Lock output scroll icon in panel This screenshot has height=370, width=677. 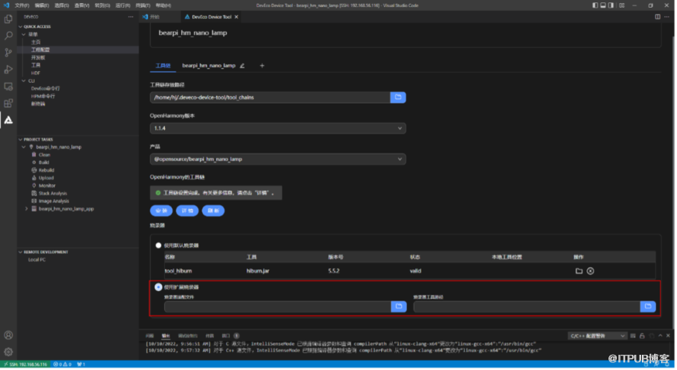[x=643, y=336]
